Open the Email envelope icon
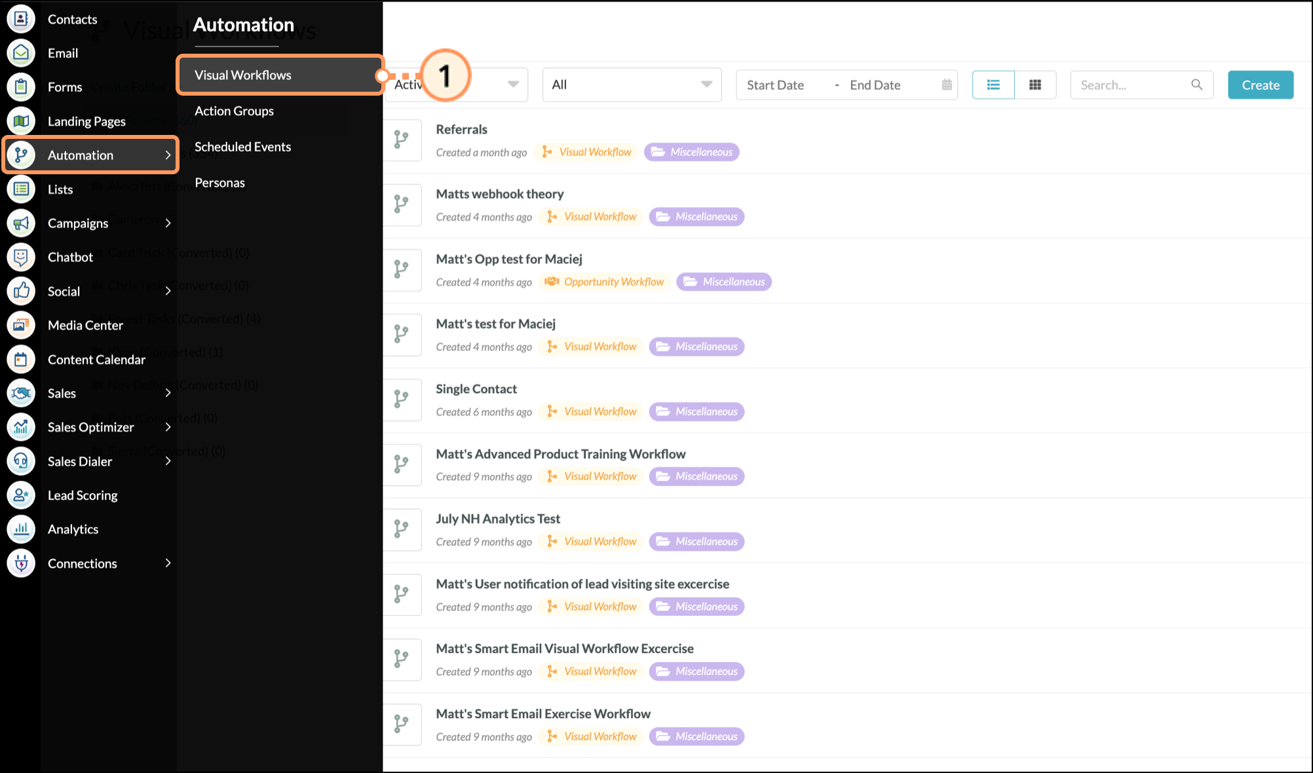 (21, 53)
